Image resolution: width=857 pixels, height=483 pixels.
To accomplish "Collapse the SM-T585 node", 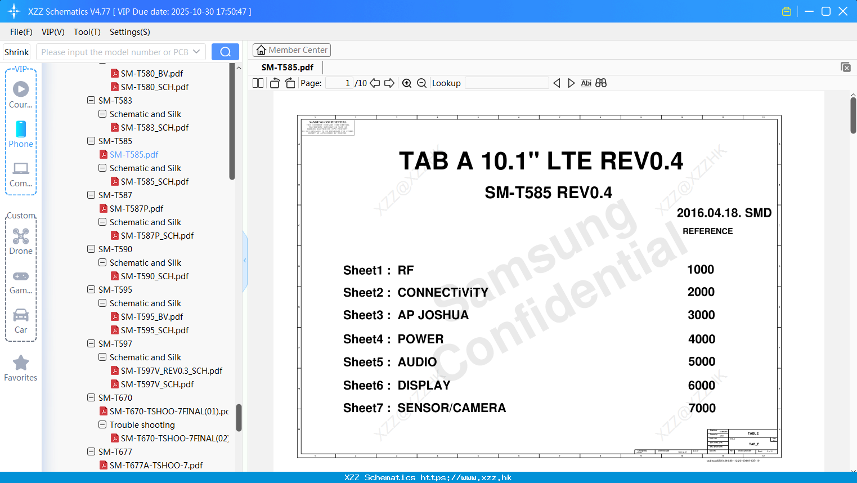I will point(91,141).
